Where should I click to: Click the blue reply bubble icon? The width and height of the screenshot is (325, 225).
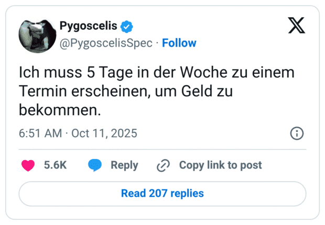click(95, 165)
